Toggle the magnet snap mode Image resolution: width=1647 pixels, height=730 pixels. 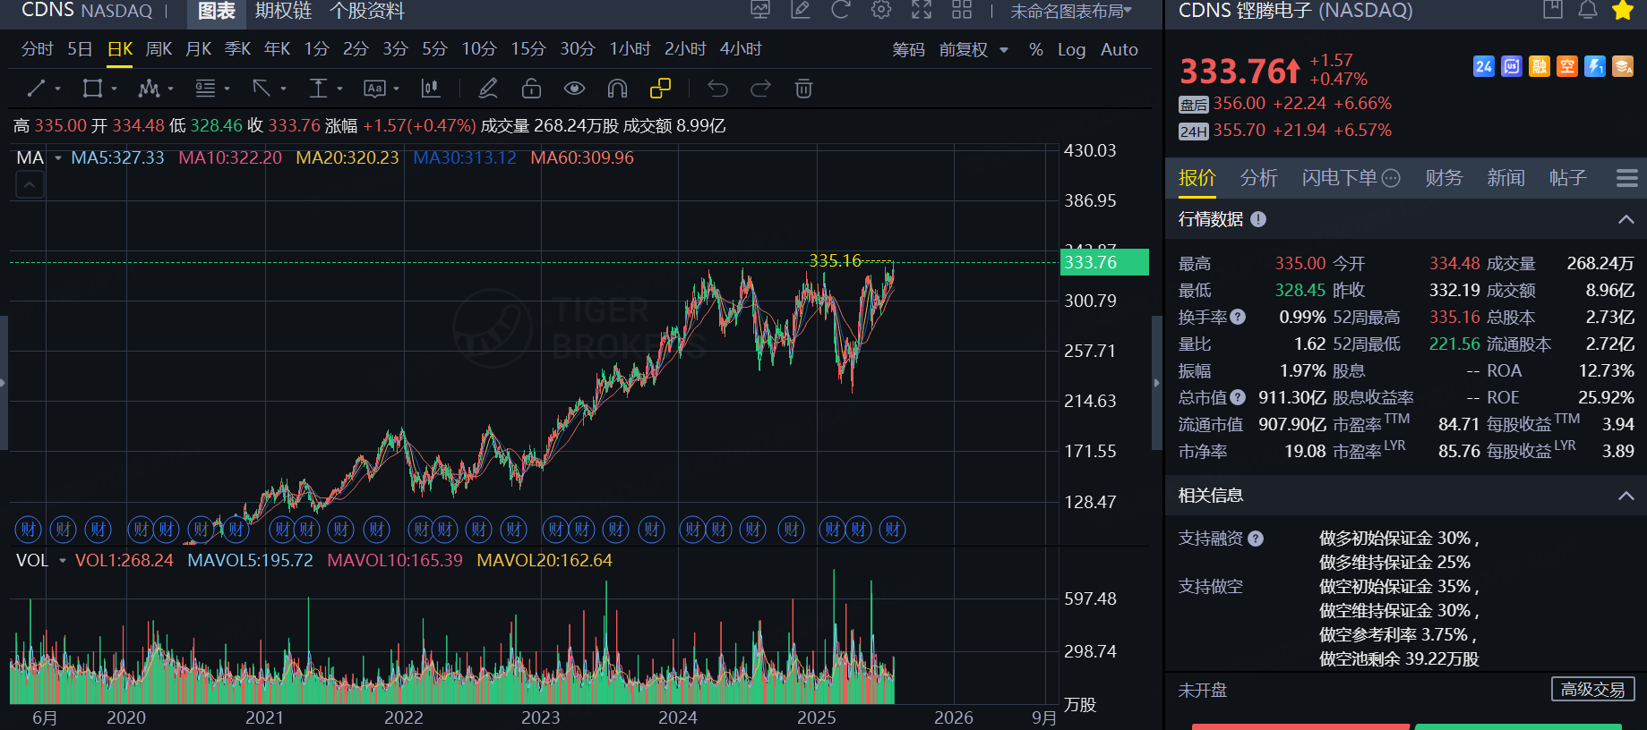(x=617, y=88)
